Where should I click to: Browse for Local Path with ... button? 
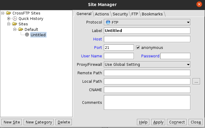(x=196, y=82)
